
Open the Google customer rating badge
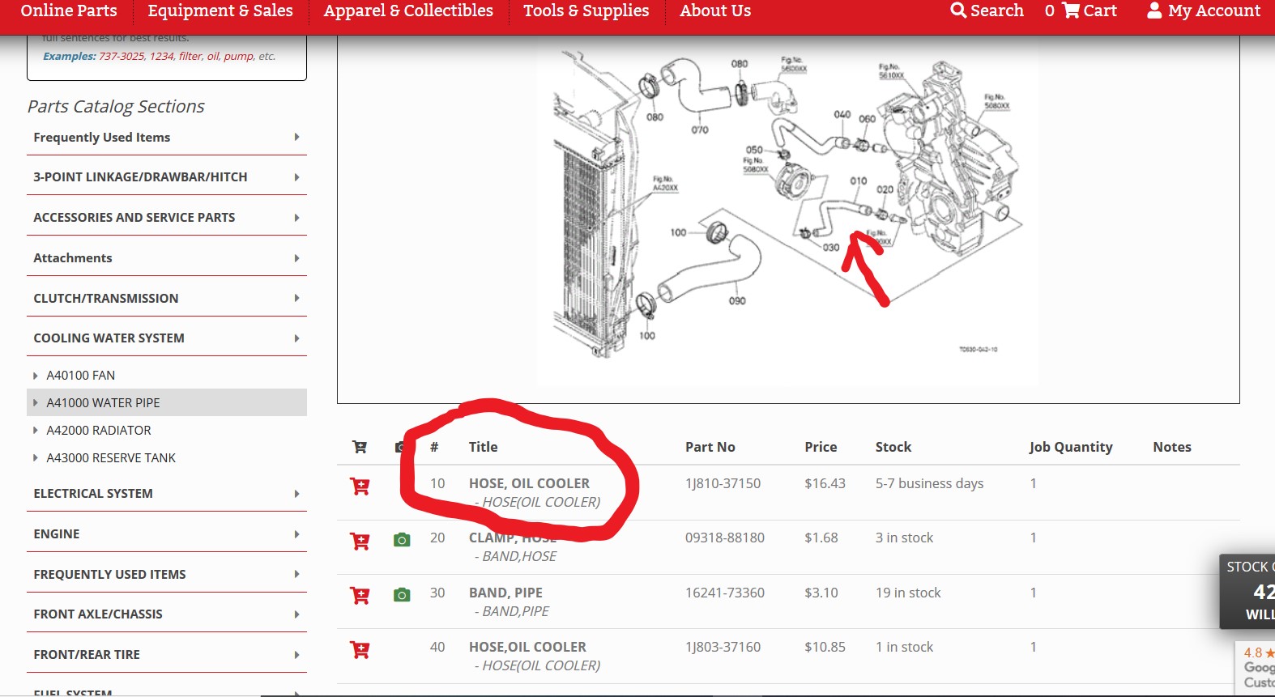pyautogui.click(x=1255, y=668)
